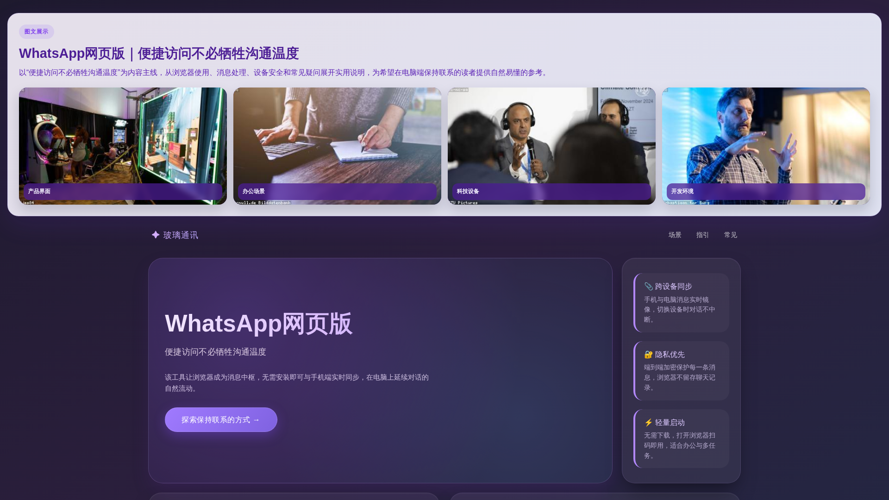Viewport: 889px width, 500px height.
Task: Open the 科技设备 conference image card
Action: point(551,146)
